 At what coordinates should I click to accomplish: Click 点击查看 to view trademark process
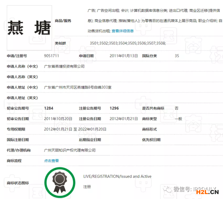[x=51, y=161]
